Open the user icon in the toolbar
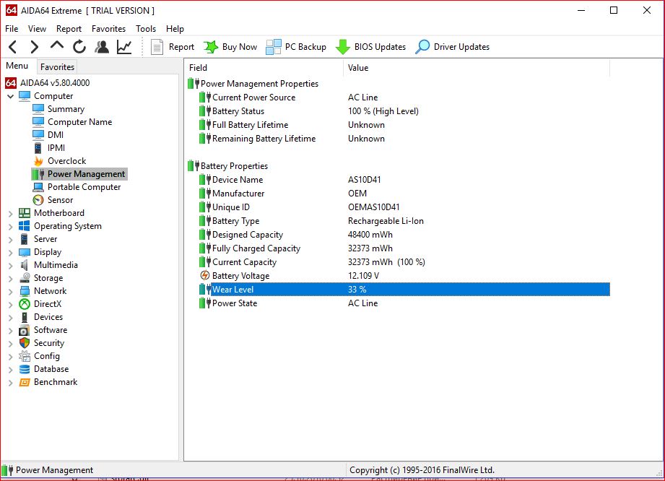Image resolution: width=665 pixels, height=481 pixels. pyautogui.click(x=102, y=47)
